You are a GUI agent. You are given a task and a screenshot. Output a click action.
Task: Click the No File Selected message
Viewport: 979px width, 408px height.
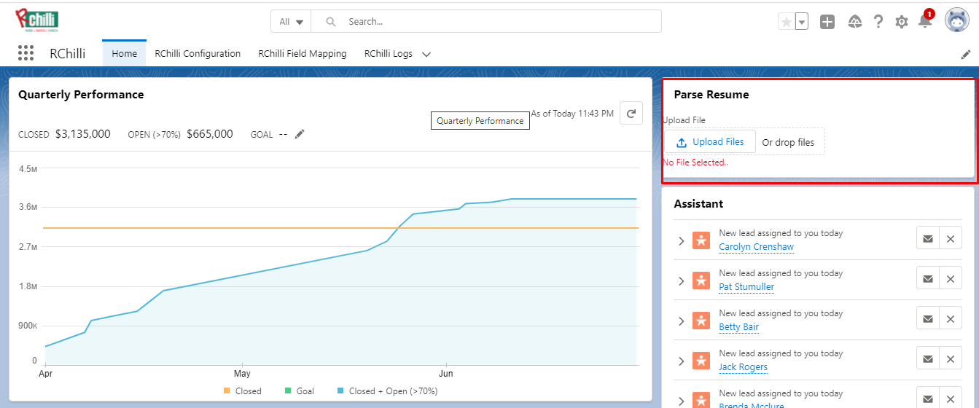click(695, 162)
